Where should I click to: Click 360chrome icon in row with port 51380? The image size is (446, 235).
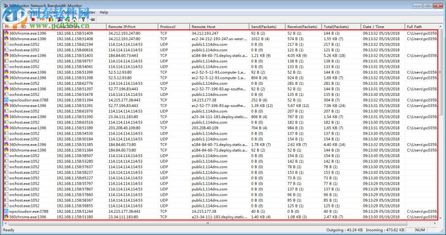(6, 217)
